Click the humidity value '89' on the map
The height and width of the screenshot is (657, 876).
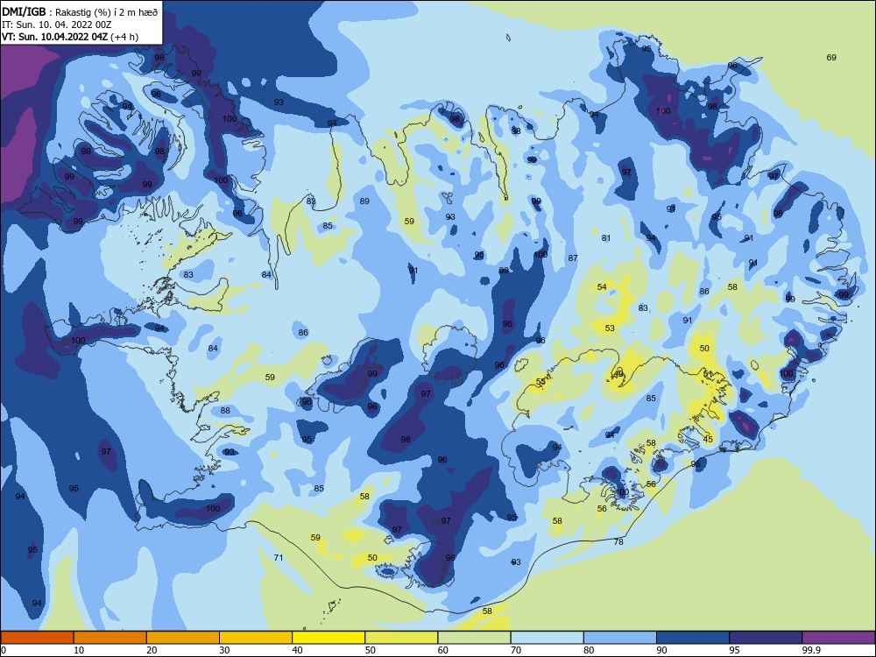pos(364,201)
